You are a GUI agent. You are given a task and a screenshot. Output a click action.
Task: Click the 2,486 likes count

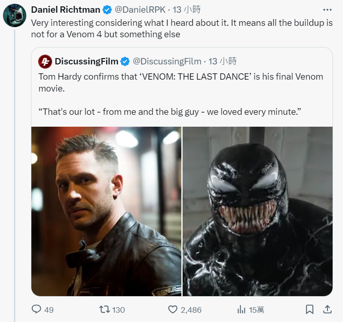click(x=191, y=310)
